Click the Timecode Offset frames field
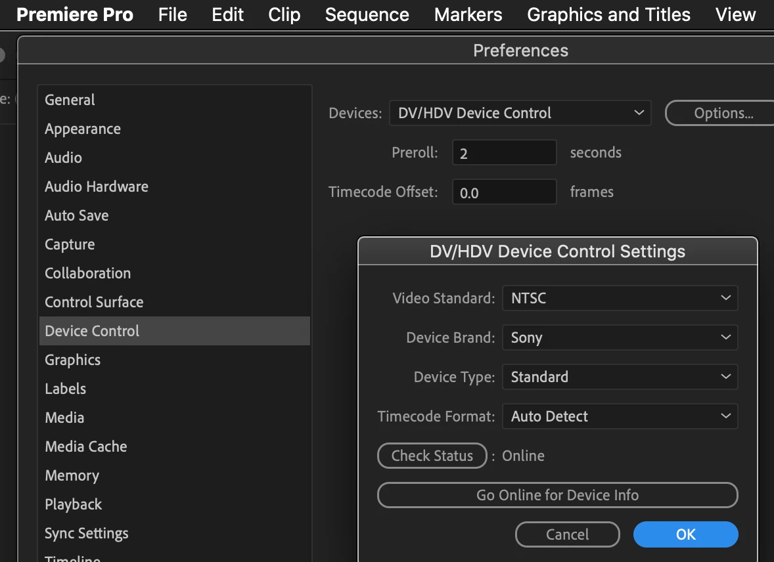 tap(504, 192)
